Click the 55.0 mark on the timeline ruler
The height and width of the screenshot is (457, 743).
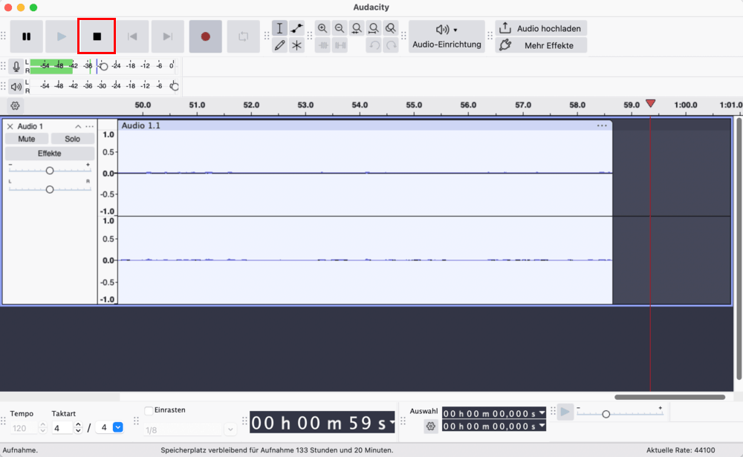click(414, 105)
